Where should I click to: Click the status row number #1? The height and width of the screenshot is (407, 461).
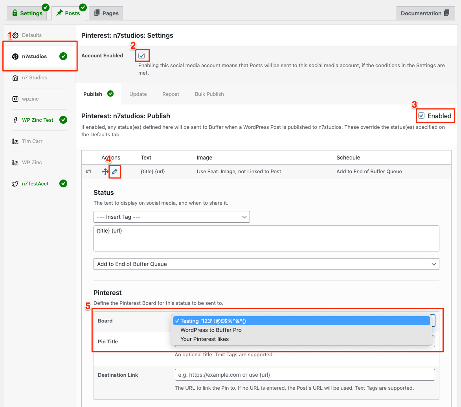point(88,172)
